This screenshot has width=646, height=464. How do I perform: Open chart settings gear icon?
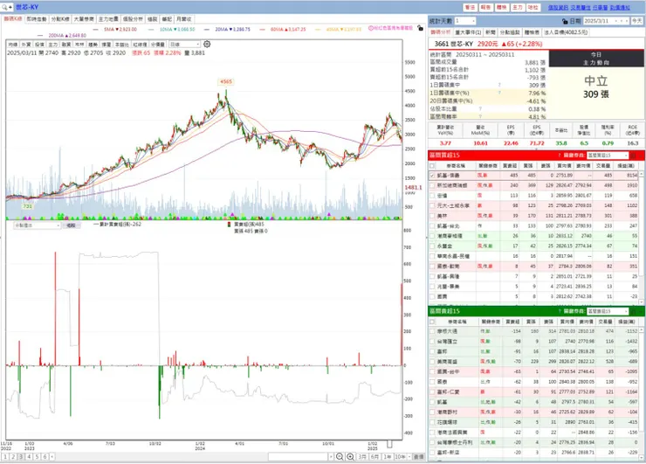207,45
